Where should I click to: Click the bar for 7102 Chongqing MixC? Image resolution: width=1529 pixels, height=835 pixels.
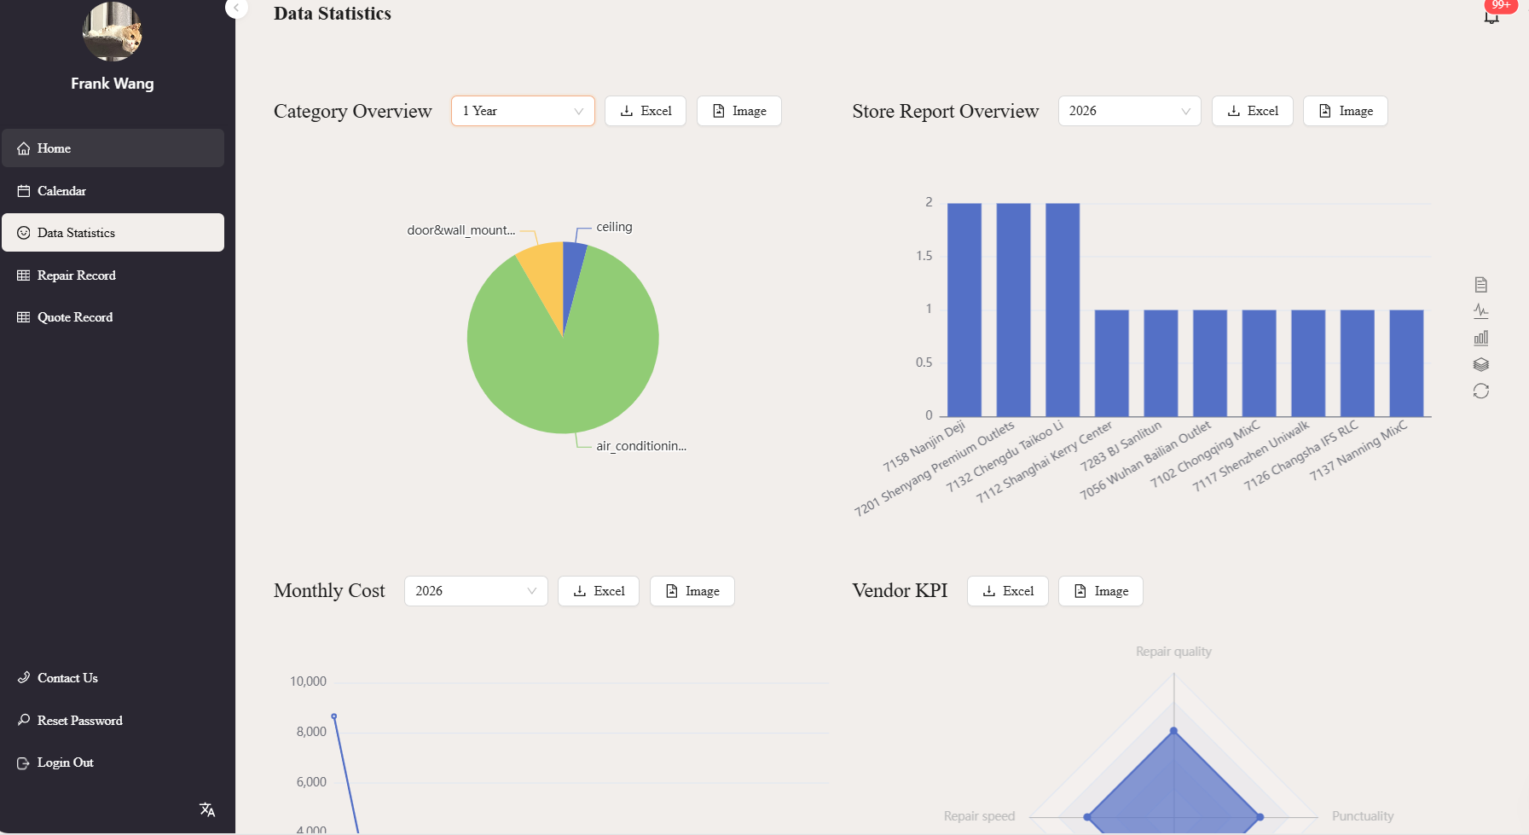pos(1260,363)
